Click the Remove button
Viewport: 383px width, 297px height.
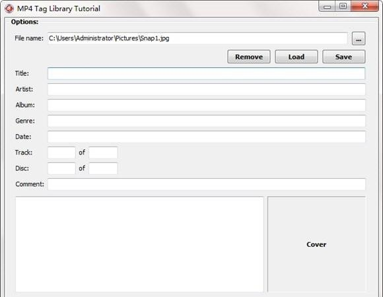pyautogui.click(x=249, y=57)
